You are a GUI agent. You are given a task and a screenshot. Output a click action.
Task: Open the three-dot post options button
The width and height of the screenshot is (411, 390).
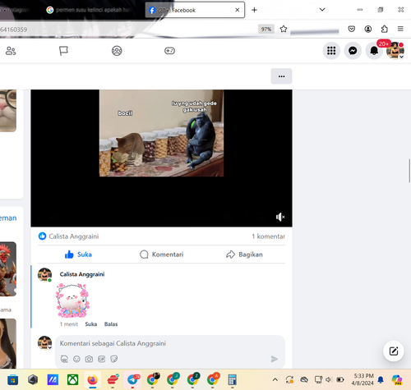[281, 76]
